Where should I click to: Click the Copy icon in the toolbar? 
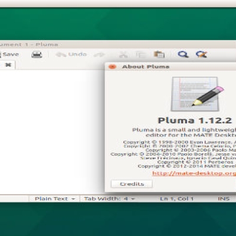pyautogui.click(x=141, y=54)
